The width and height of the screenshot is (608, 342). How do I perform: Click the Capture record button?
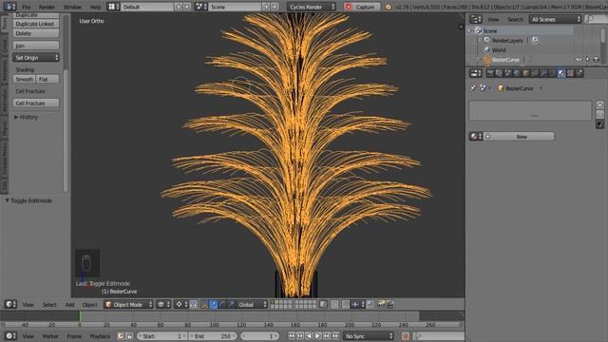coord(361,7)
